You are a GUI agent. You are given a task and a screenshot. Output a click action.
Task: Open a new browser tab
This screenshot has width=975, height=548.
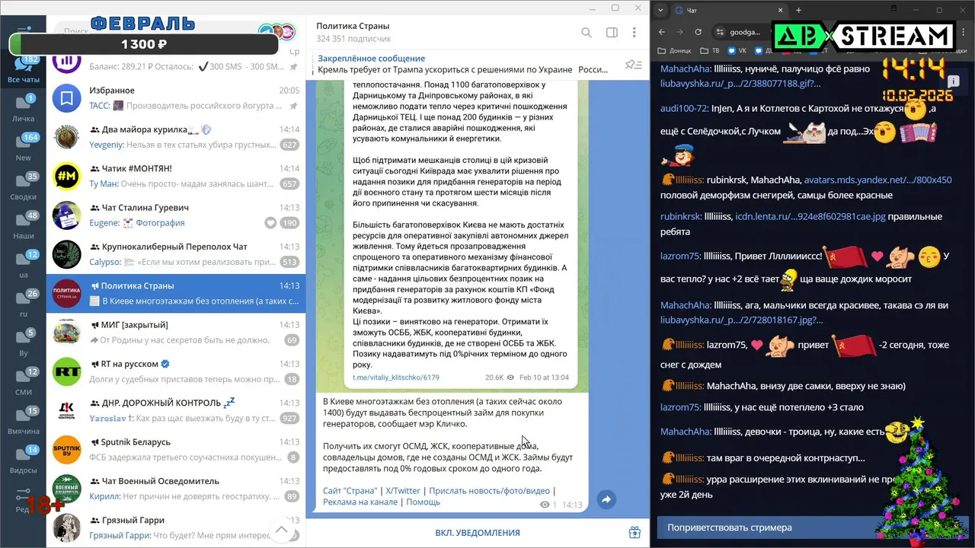pyautogui.click(x=799, y=10)
